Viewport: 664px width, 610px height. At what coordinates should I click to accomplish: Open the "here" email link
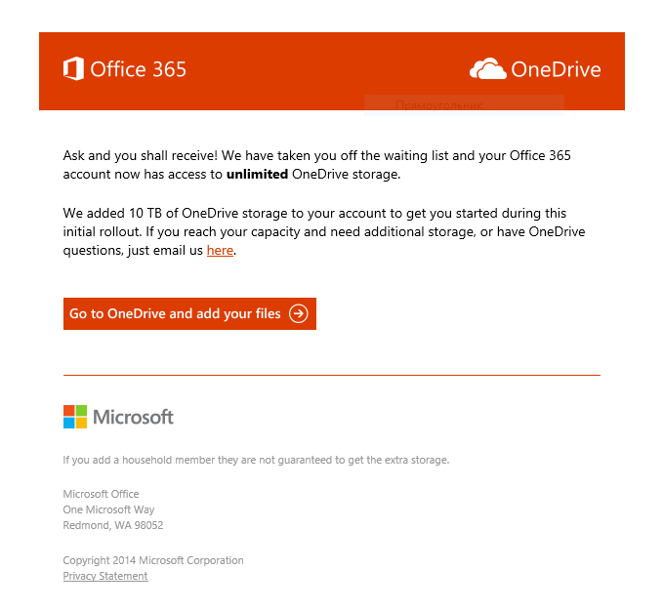[220, 251]
